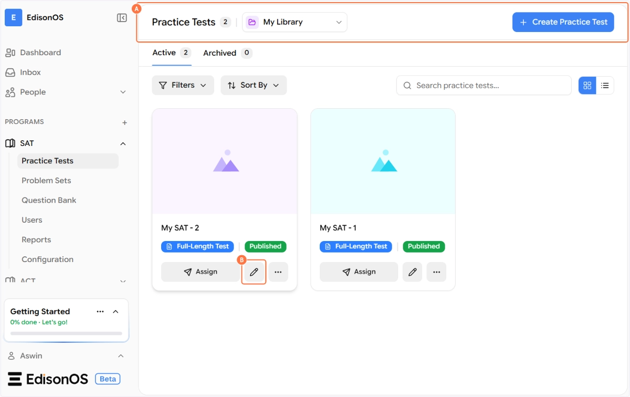Switch to list view
This screenshot has height=397, width=630.
pos(605,86)
